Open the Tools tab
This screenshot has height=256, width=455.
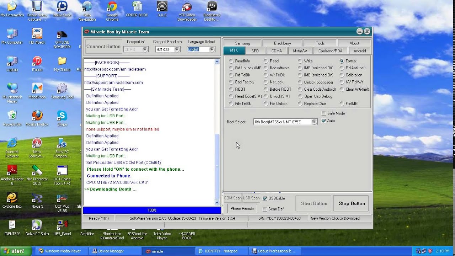[x=320, y=43]
